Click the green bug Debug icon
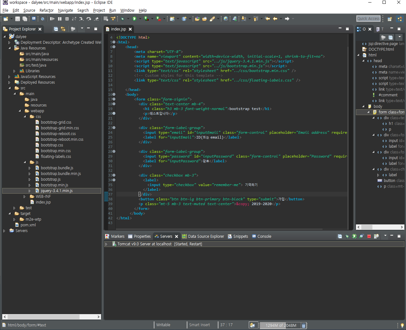The width and height of the screenshot is (406, 330). pyautogui.click(x=122, y=19)
